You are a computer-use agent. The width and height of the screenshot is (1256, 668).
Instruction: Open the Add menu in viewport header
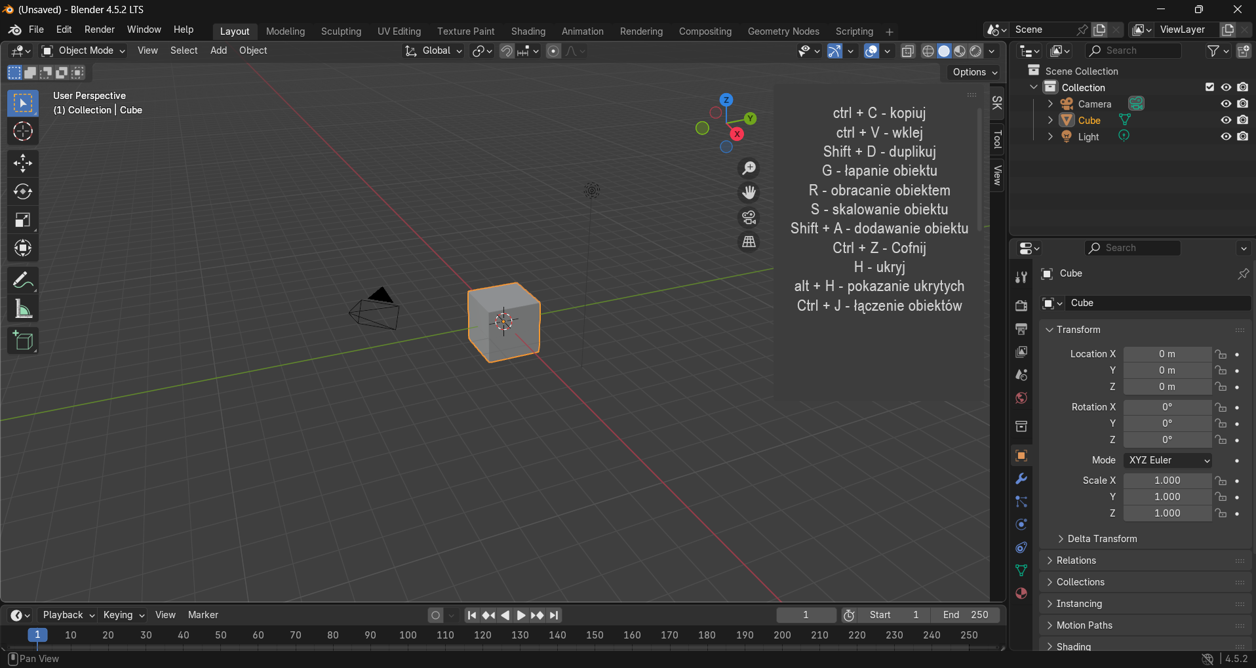point(218,51)
